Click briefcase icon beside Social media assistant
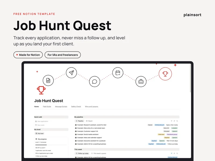The width and height of the screenshot is (215, 161). pyautogui.click(x=76, y=134)
